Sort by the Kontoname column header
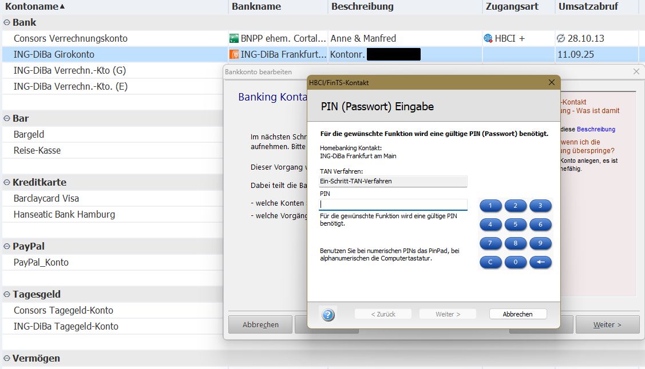Viewport: 645px width, 369px height. pyautogui.click(x=115, y=6)
